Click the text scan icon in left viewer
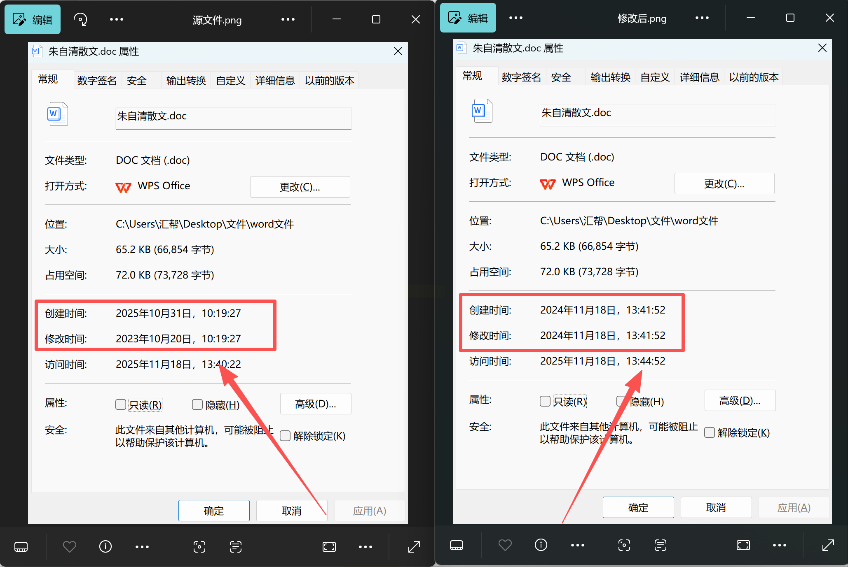 point(235,546)
